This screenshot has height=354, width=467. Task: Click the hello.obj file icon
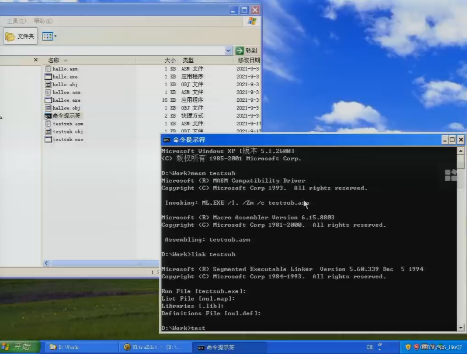(48, 85)
